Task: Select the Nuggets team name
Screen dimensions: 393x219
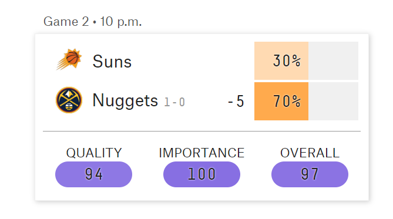Action: pos(125,101)
